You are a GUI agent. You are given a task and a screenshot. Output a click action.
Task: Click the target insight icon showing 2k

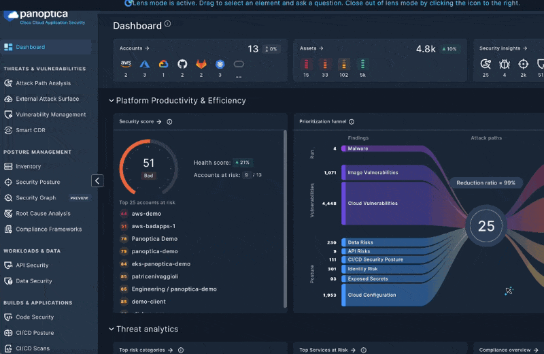(x=523, y=64)
